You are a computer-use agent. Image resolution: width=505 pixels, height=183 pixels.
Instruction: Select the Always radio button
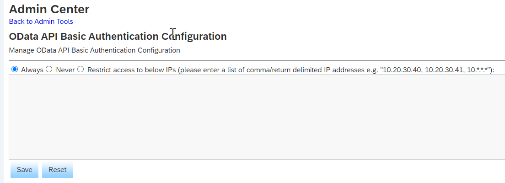[15, 70]
